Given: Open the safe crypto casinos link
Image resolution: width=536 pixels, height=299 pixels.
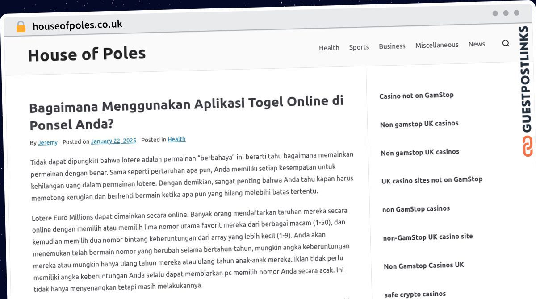Looking at the screenshot, I should click(x=415, y=294).
